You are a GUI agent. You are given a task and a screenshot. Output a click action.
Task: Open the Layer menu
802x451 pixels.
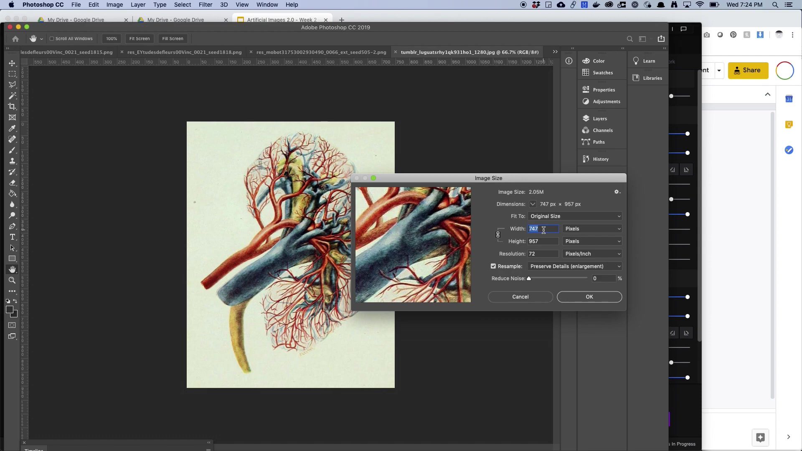pyautogui.click(x=138, y=5)
